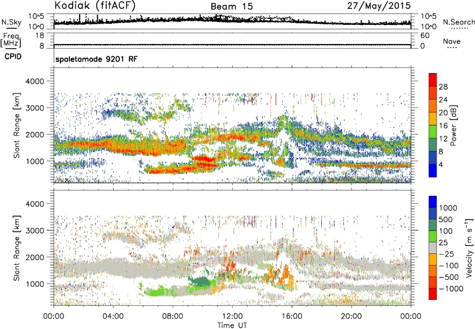Select the blue top segment of Velocity colorbar

(433, 202)
